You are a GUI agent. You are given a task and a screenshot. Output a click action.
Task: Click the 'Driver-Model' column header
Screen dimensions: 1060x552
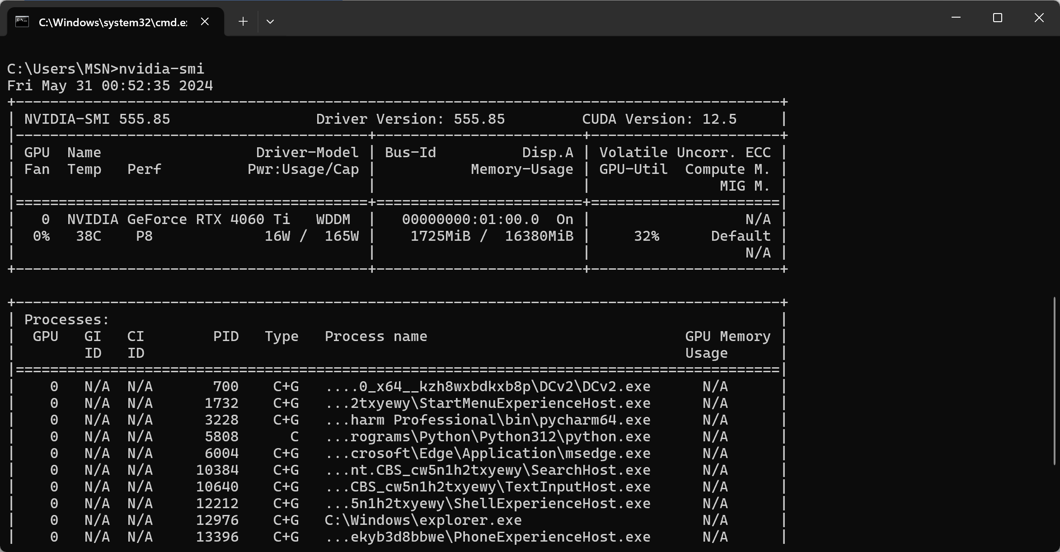pyautogui.click(x=307, y=152)
